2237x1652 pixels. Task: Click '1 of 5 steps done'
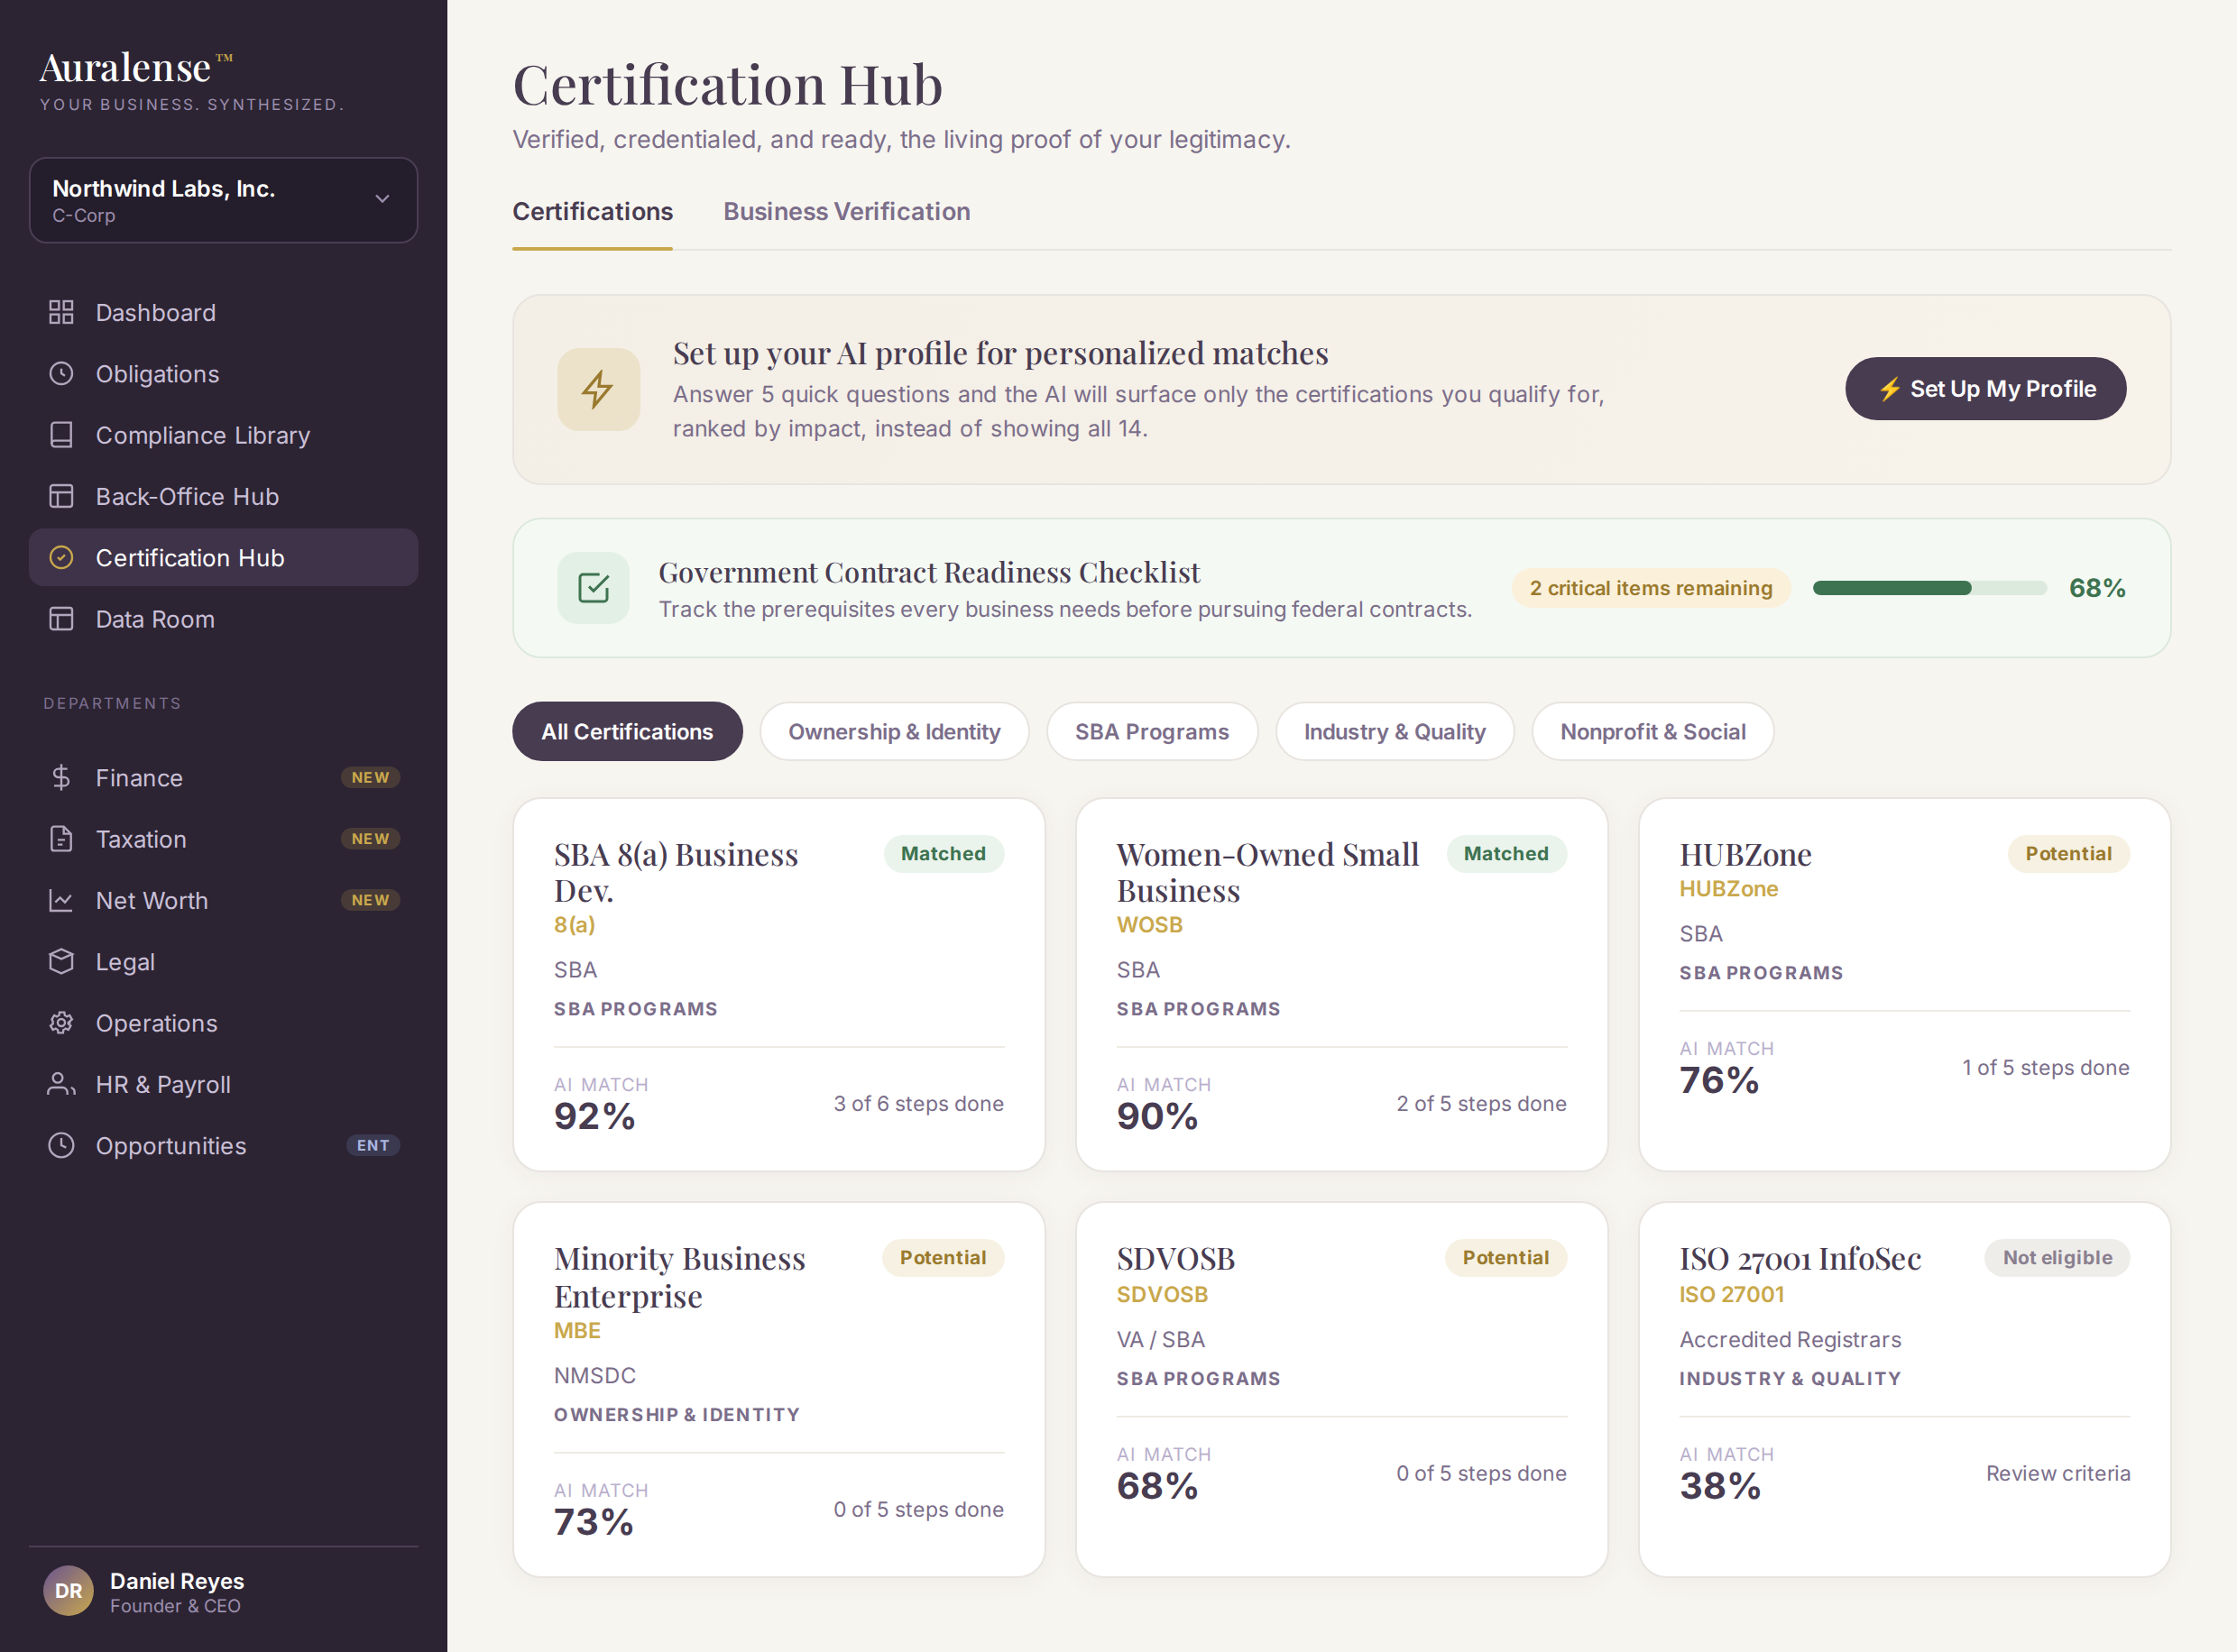2045,1067
